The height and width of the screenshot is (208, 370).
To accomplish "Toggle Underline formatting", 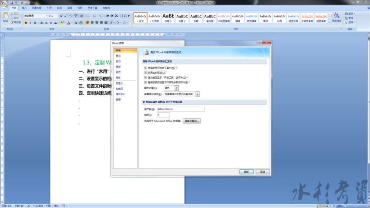I will click(35, 23).
